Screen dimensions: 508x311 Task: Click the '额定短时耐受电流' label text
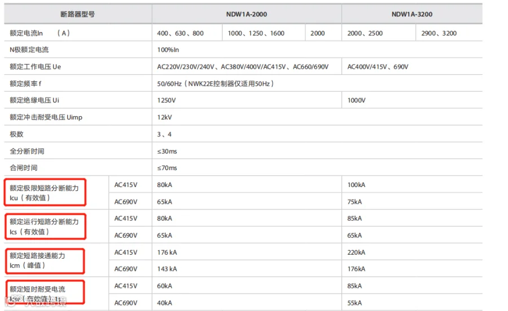pos(38,289)
